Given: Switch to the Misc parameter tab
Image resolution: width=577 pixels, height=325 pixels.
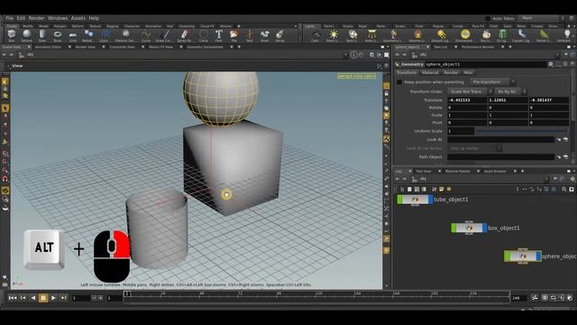Looking at the screenshot, I should 468,72.
